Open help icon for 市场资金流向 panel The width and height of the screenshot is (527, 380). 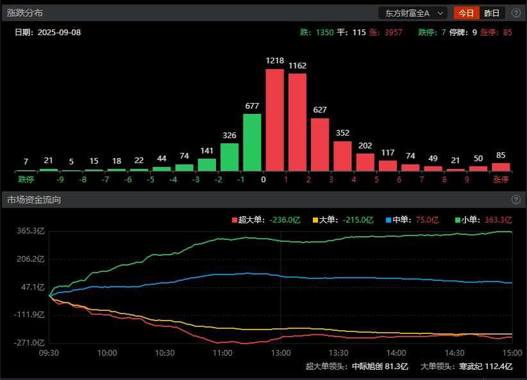coord(516,200)
